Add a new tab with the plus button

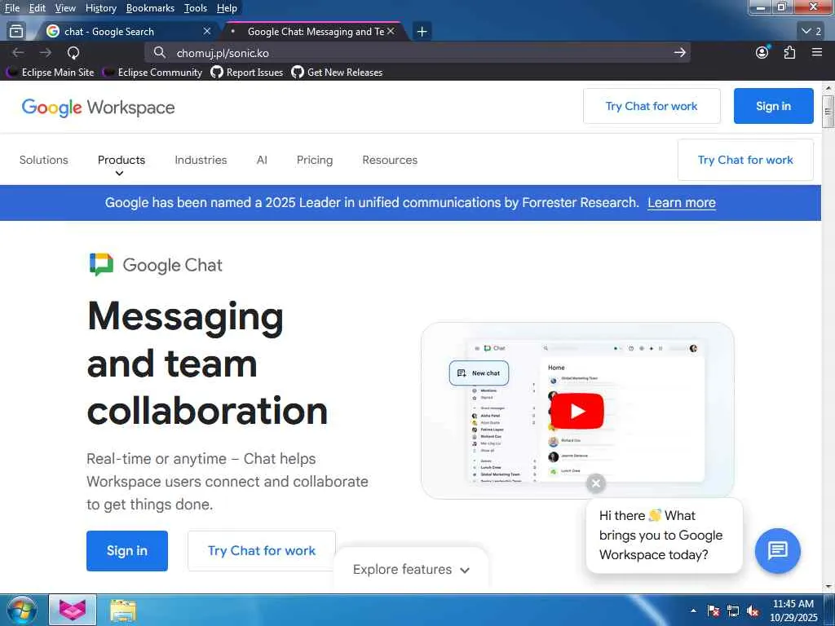point(422,32)
